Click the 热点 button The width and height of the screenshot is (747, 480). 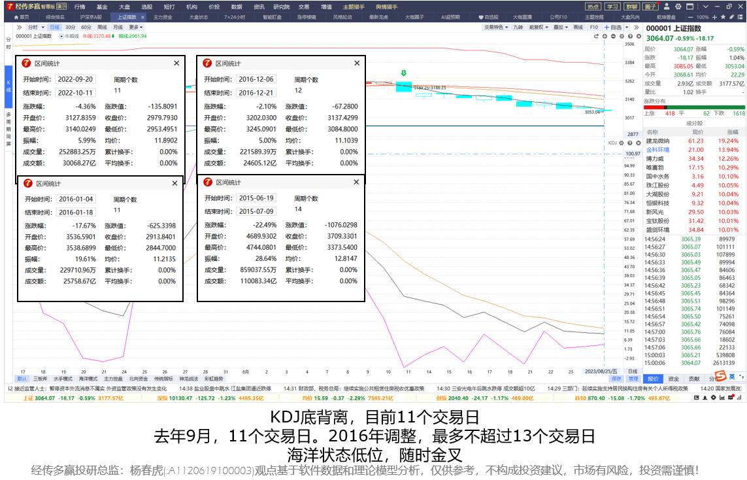pos(593,7)
